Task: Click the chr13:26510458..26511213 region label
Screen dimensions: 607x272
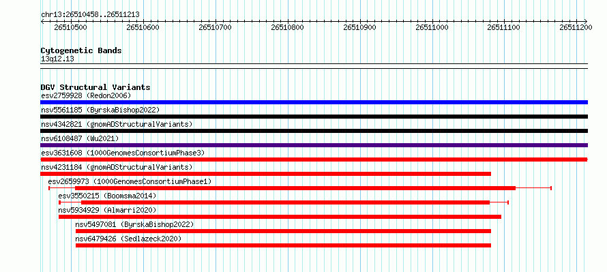Action: (x=90, y=14)
